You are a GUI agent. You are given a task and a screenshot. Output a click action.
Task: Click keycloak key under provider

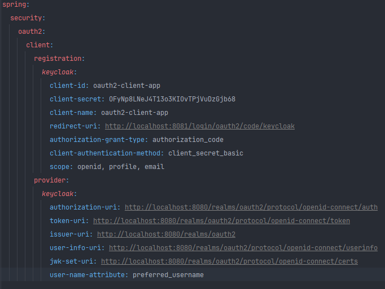tap(58, 193)
